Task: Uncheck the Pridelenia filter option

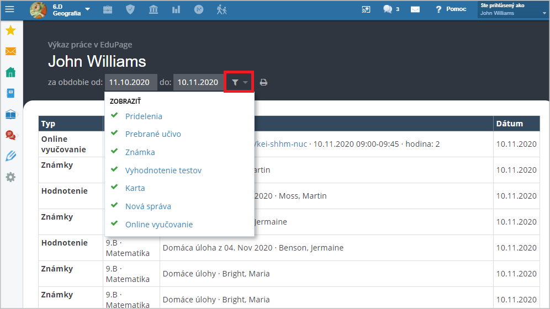Action: click(x=143, y=116)
